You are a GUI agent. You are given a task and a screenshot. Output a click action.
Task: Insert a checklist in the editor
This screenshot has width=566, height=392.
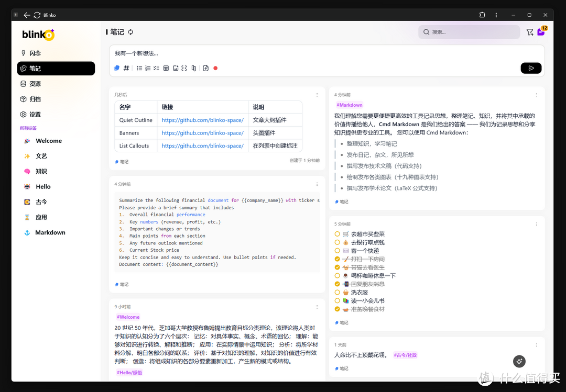[x=156, y=68]
